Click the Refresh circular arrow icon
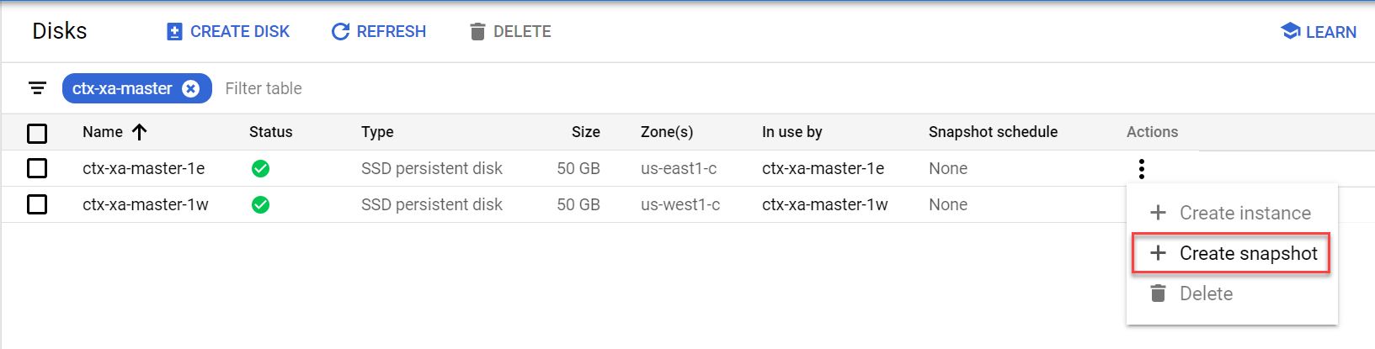Viewport: 1375px width, 349px height. pos(340,32)
